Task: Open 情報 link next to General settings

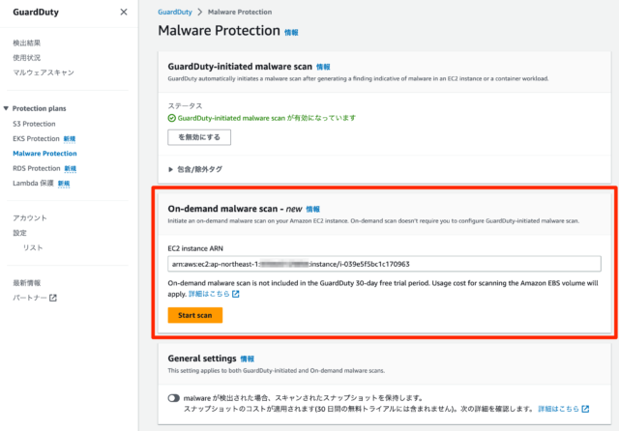Action: pos(248,359)
